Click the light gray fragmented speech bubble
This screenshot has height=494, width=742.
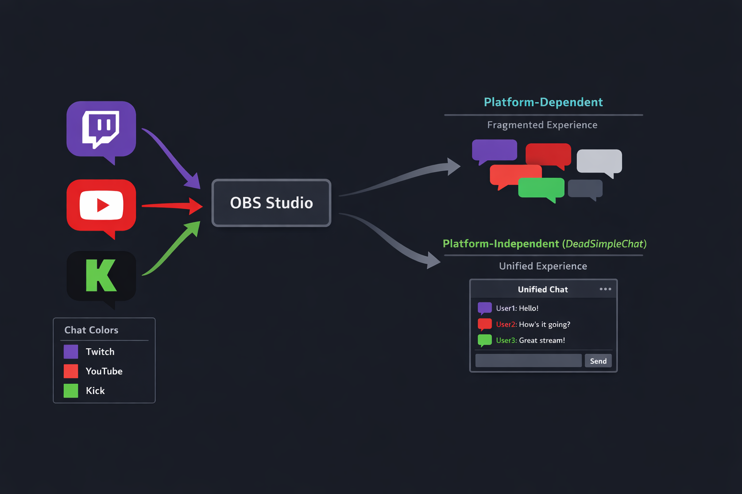point(599,161)
